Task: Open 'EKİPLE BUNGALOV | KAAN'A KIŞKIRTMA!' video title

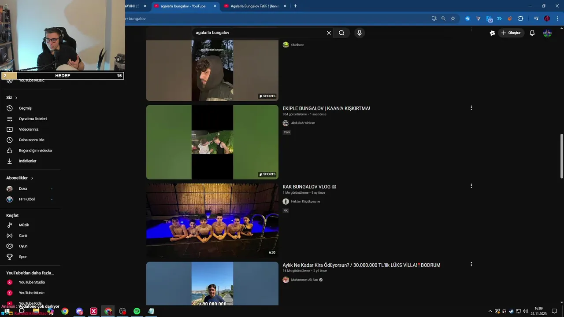Action: [327, 108]
